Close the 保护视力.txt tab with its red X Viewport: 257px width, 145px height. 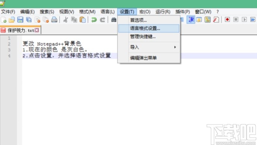[x=37, y=30]
